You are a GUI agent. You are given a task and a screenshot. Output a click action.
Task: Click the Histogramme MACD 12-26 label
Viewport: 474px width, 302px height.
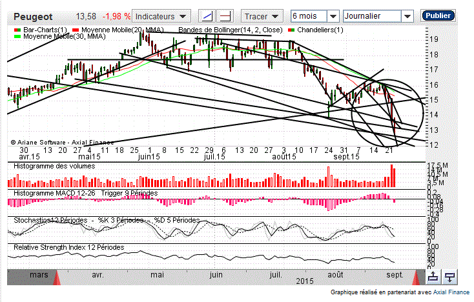(x=55, y=193)
